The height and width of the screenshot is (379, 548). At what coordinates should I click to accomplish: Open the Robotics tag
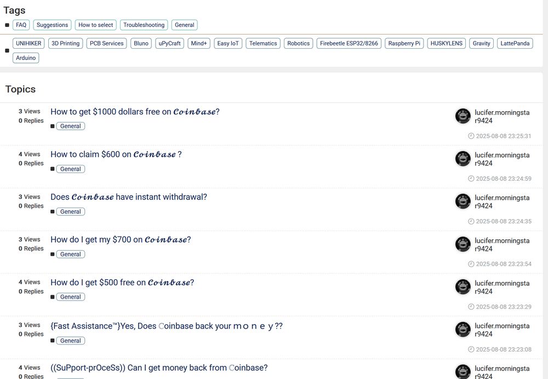[299, 43]
